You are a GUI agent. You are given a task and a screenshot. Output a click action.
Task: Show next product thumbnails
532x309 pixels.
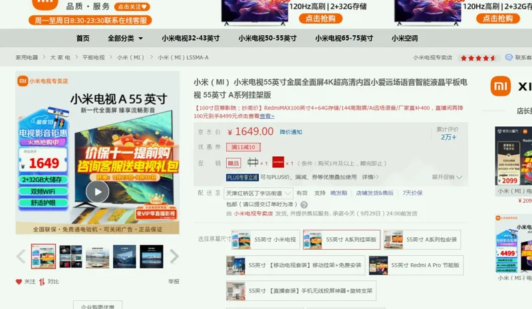174,256
